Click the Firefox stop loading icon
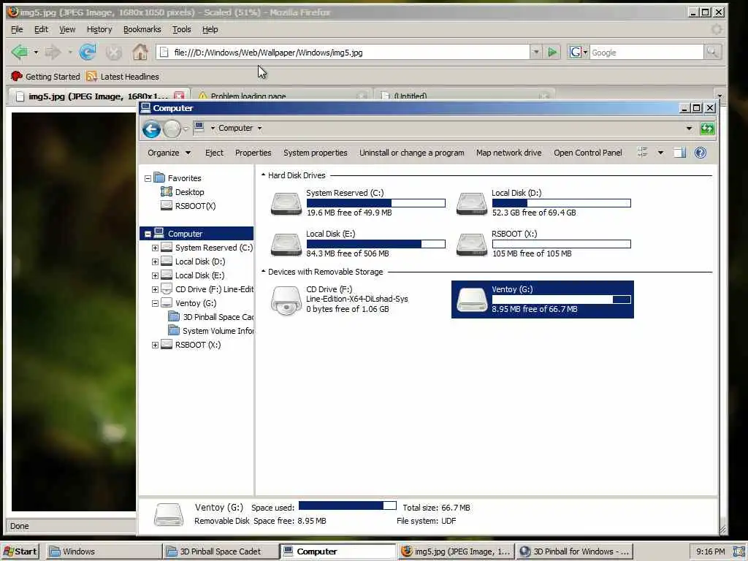Image resolution: width=748 pixels, height=561 pixels. tap(113, 52)
